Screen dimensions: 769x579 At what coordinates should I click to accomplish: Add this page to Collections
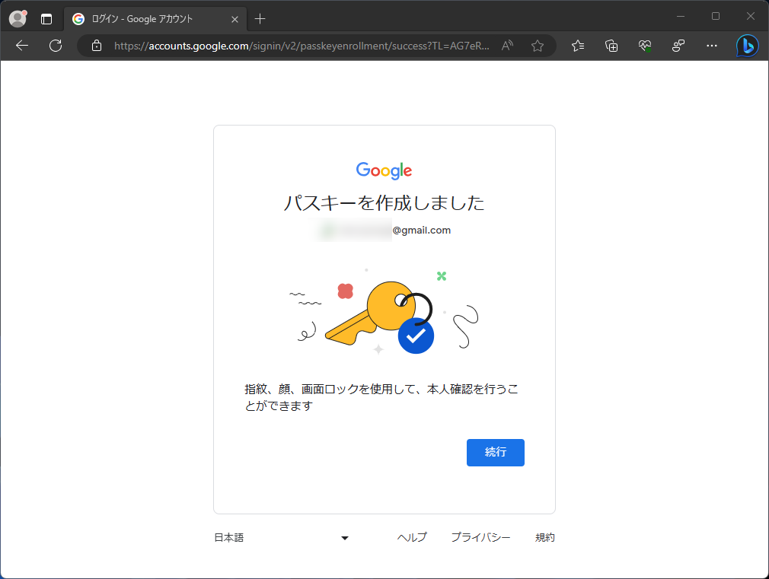(611, 46)
